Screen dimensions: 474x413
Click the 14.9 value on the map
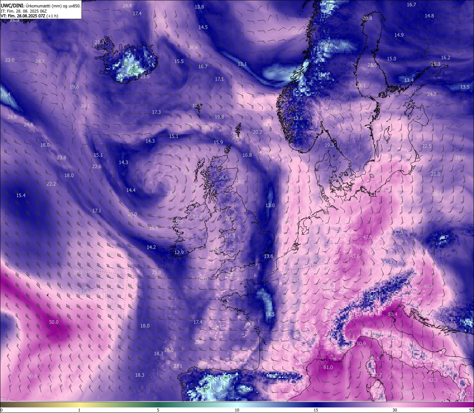click(x=399, y=35)
